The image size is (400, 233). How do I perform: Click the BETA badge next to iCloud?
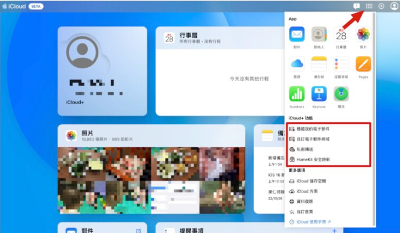point(36,6)
